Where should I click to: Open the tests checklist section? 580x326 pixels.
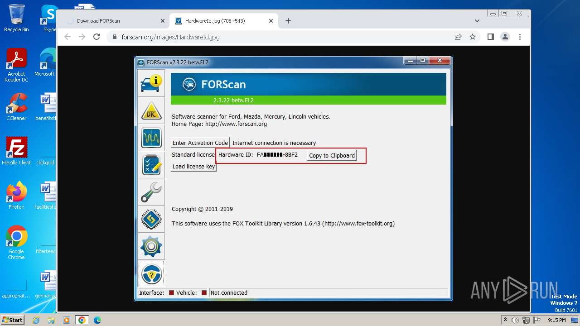click(151, 165)
